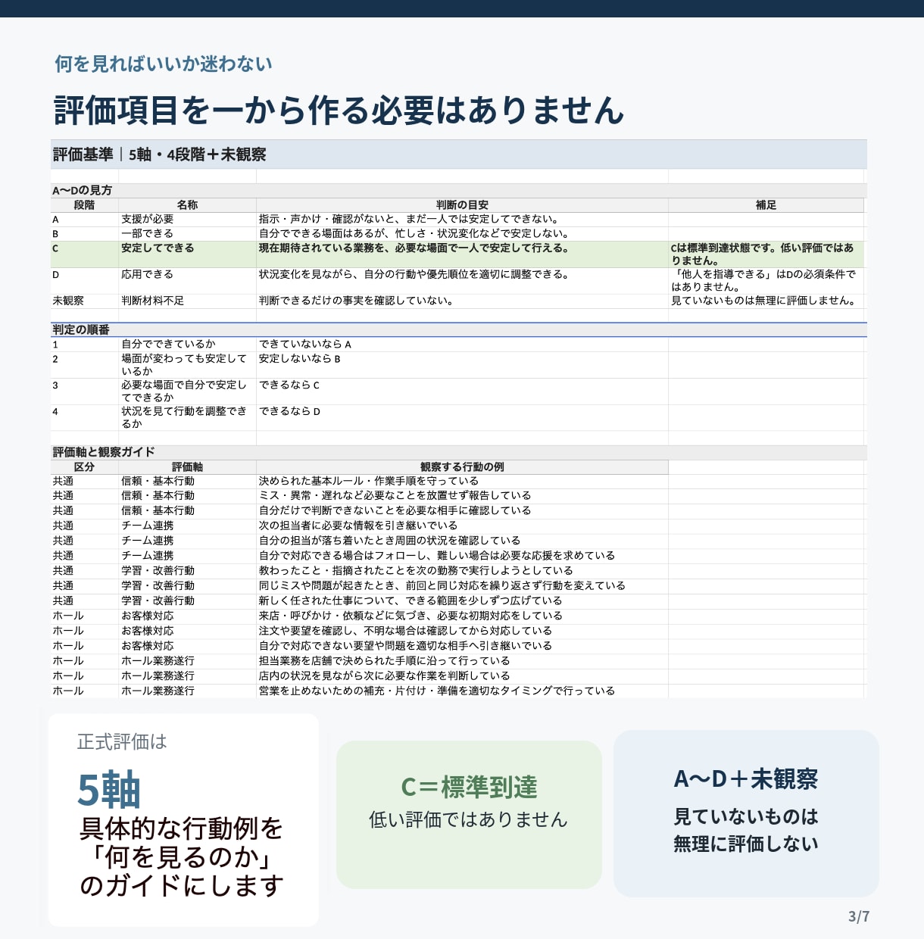Select the '判断の目安' column header

[462, 205]
